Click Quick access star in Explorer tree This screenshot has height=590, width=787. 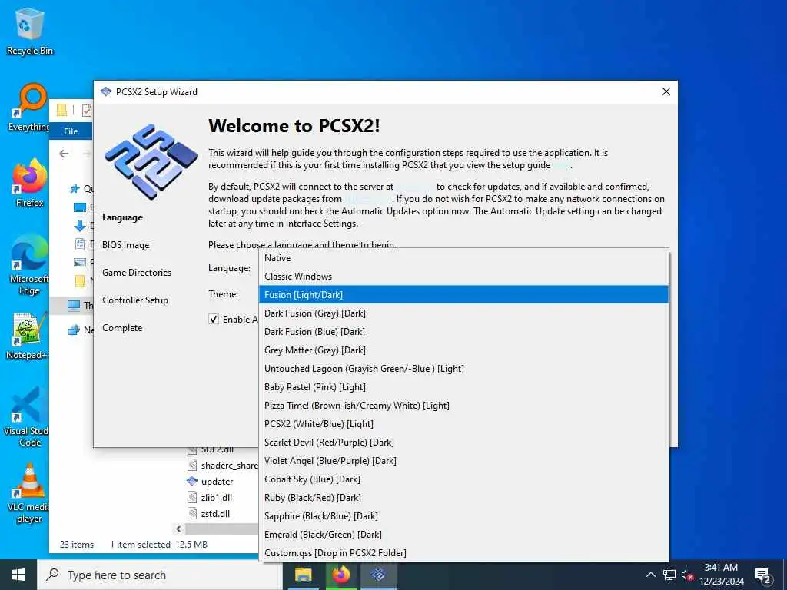coord(75,189)
